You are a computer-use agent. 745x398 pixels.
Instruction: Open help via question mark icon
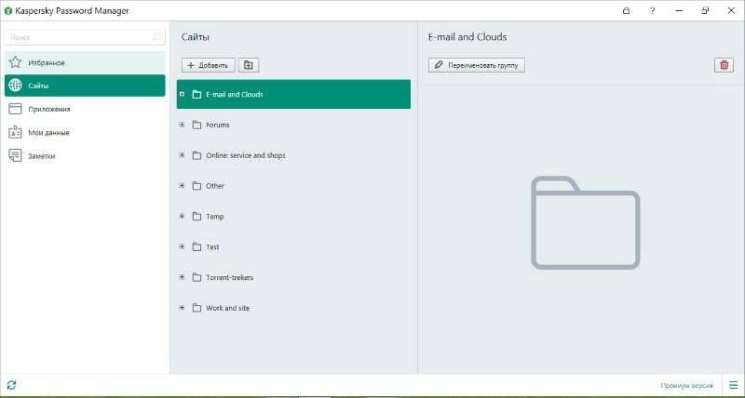(x=652, y=10)
